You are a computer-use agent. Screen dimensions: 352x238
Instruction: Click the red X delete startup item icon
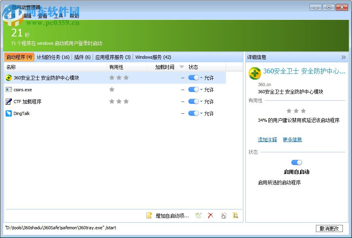point(210,215)
